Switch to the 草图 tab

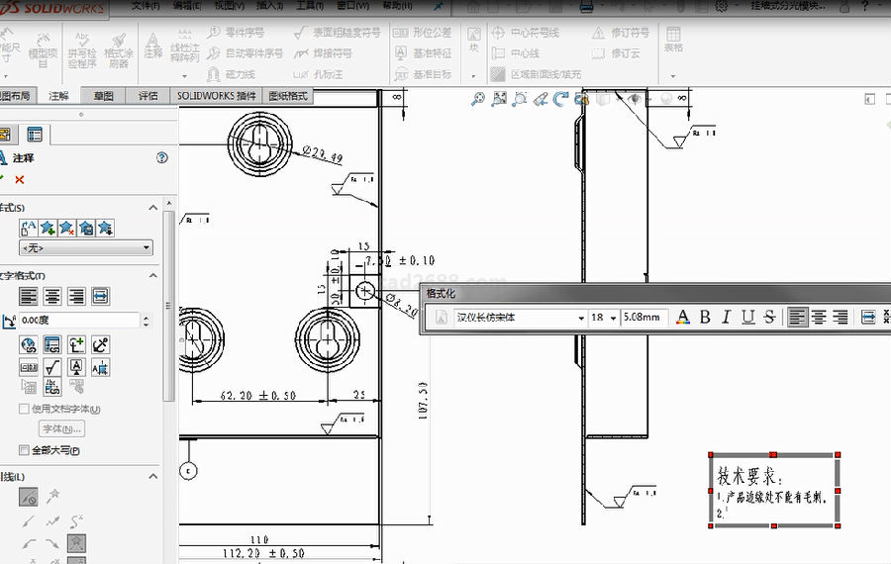[104, 96]
